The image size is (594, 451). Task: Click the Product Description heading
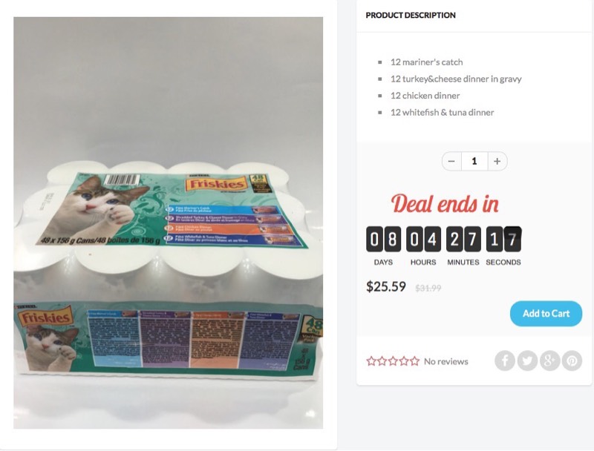coord(411,15)
